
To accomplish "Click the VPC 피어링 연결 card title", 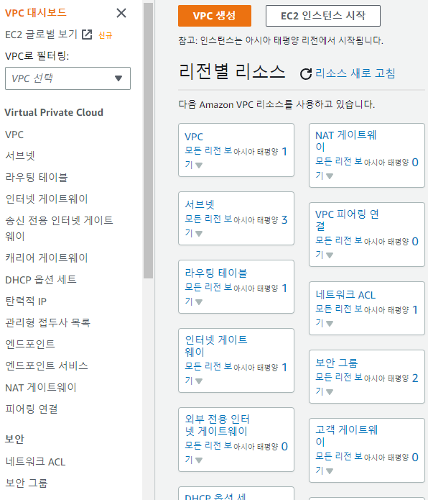I will click(347, 220).
